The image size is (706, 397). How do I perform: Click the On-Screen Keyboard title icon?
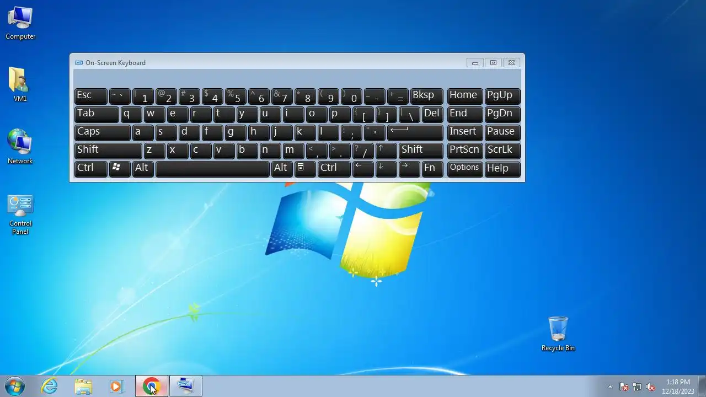79,63
